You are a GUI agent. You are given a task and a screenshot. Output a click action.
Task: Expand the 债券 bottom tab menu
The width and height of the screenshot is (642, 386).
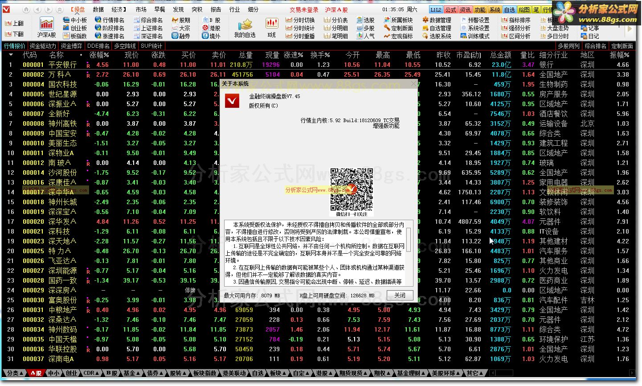coord(155,373)
